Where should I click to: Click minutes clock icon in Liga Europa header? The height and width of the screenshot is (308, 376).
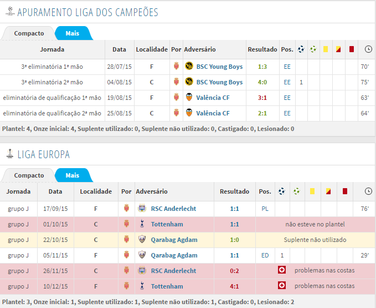click(368, 191)
